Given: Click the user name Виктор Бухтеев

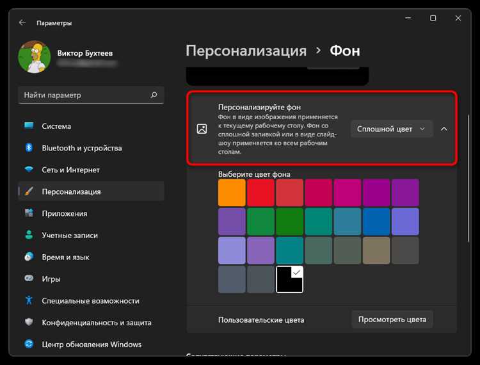Looking at the screenshot, I should 85,53.
